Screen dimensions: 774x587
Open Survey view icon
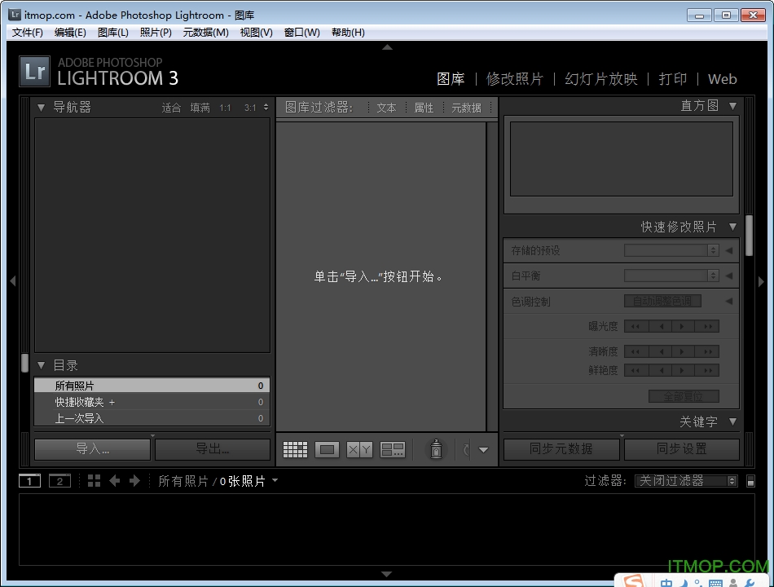(x=393, y=449)
